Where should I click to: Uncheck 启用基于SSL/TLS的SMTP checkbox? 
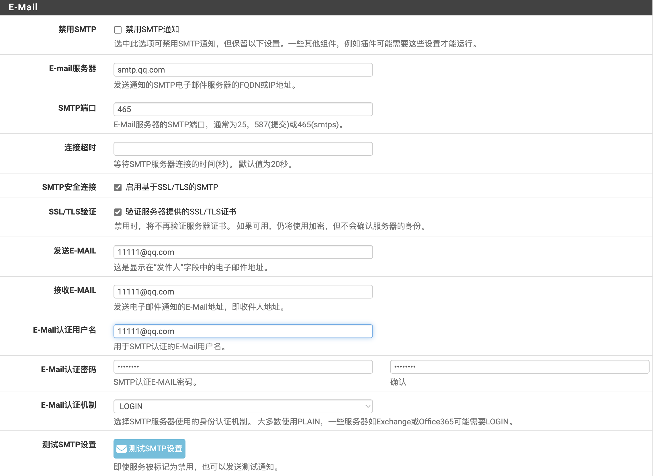pyautogui.click(x=118, y=188)
